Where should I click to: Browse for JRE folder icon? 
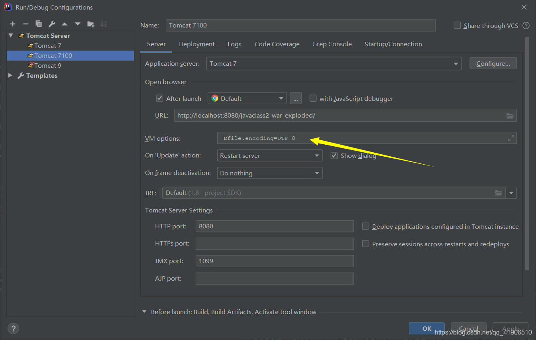point(499,193)
